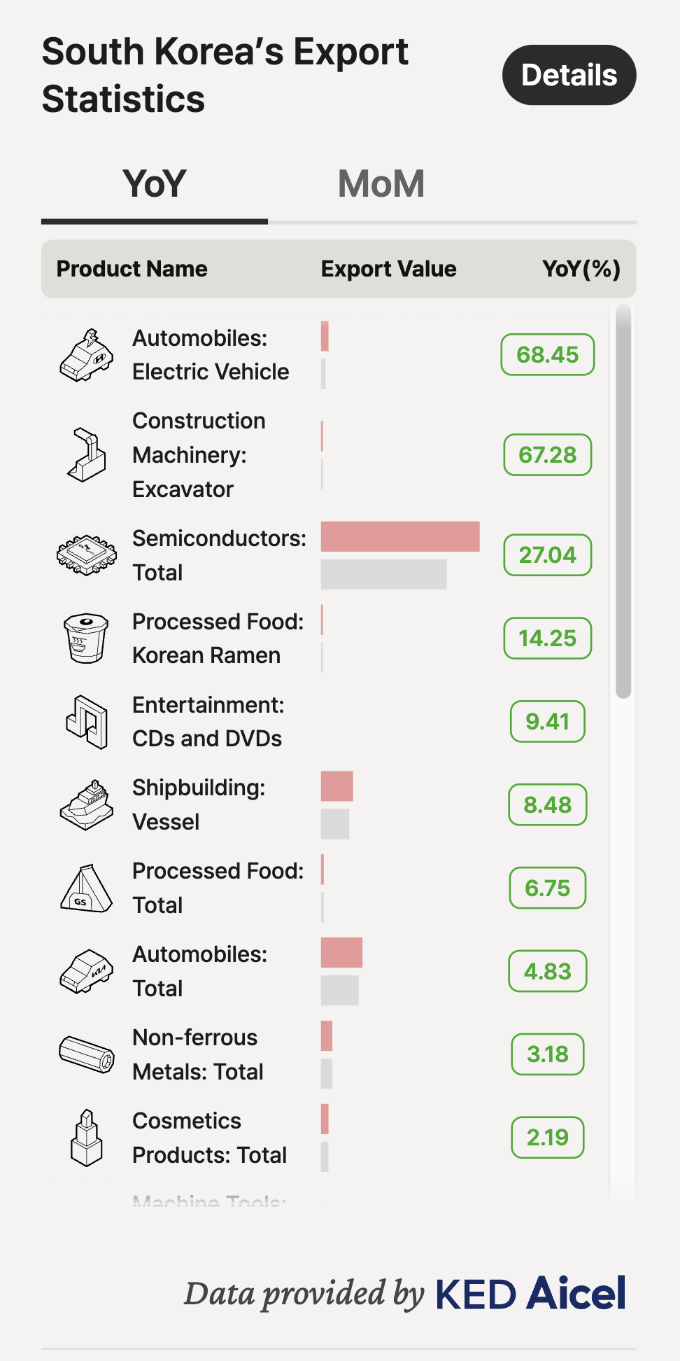Click the Export Value column header
Screen dimensions: 680x1361
pos(388,269)
